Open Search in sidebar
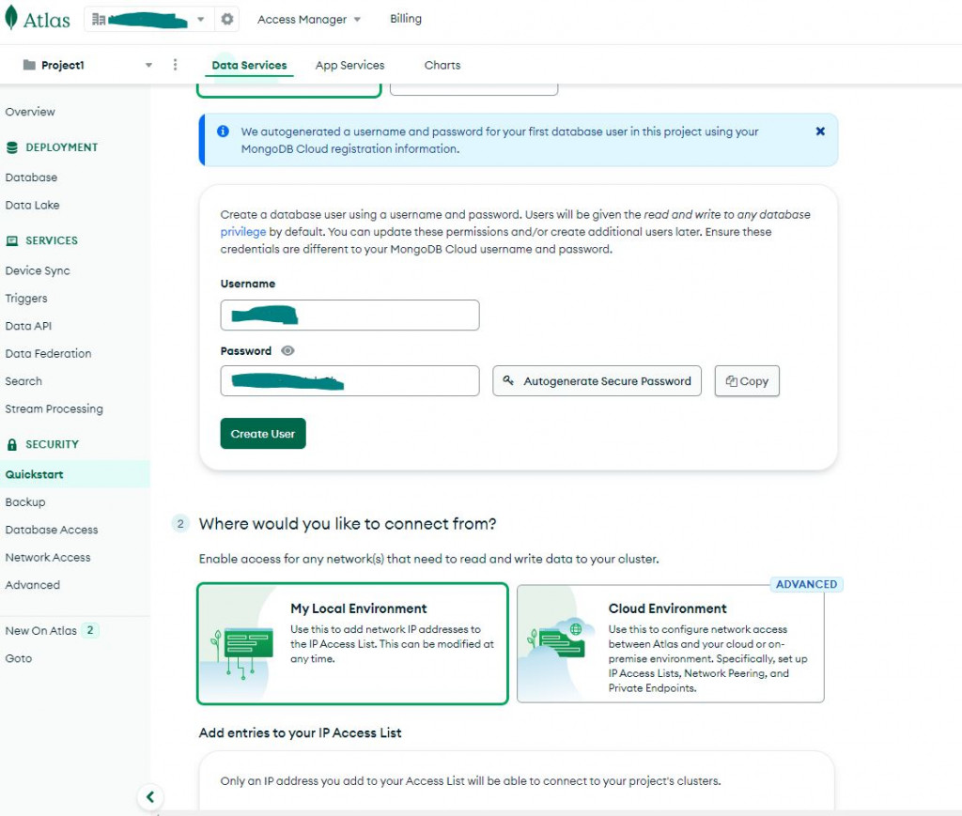This screenshot has height=816, width=962. pos(23,380)
